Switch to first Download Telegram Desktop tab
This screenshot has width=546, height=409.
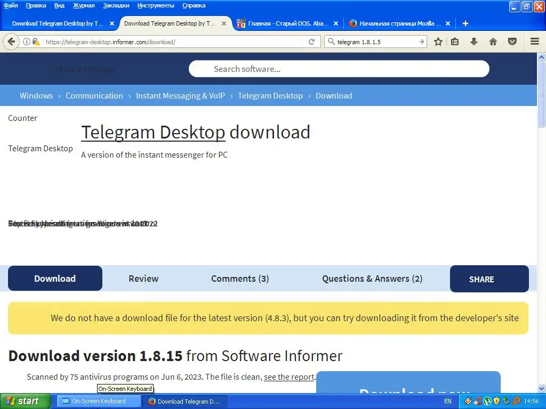[58, 23]
